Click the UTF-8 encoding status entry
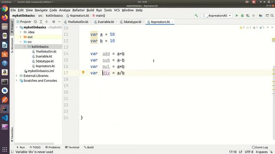 point(249,152)
